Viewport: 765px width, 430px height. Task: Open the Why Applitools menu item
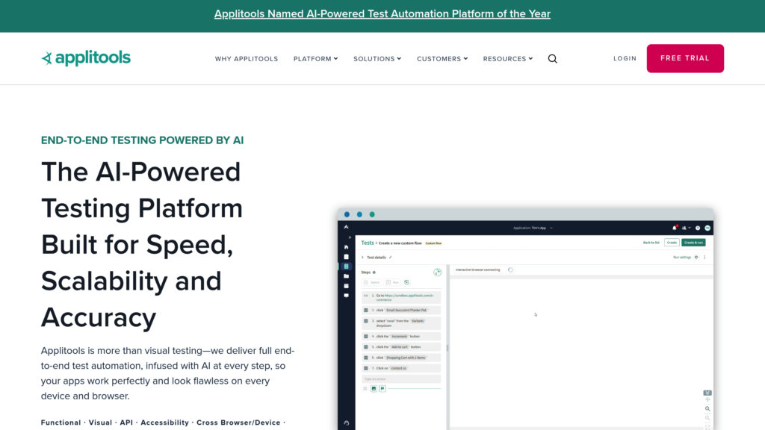click(247, 59)
